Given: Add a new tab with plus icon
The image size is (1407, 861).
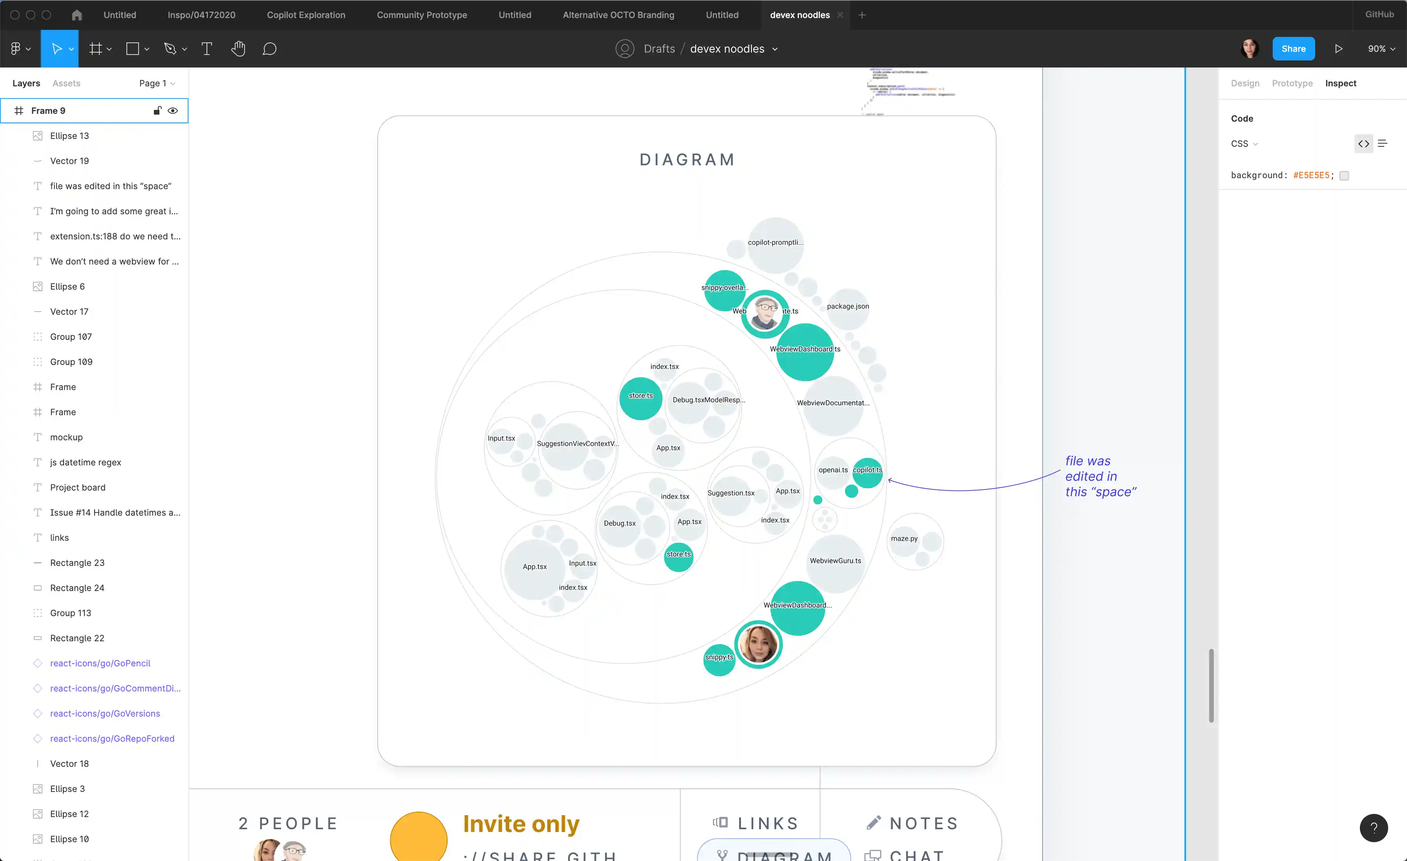Looking at the screenshot, I should point(862,15).
